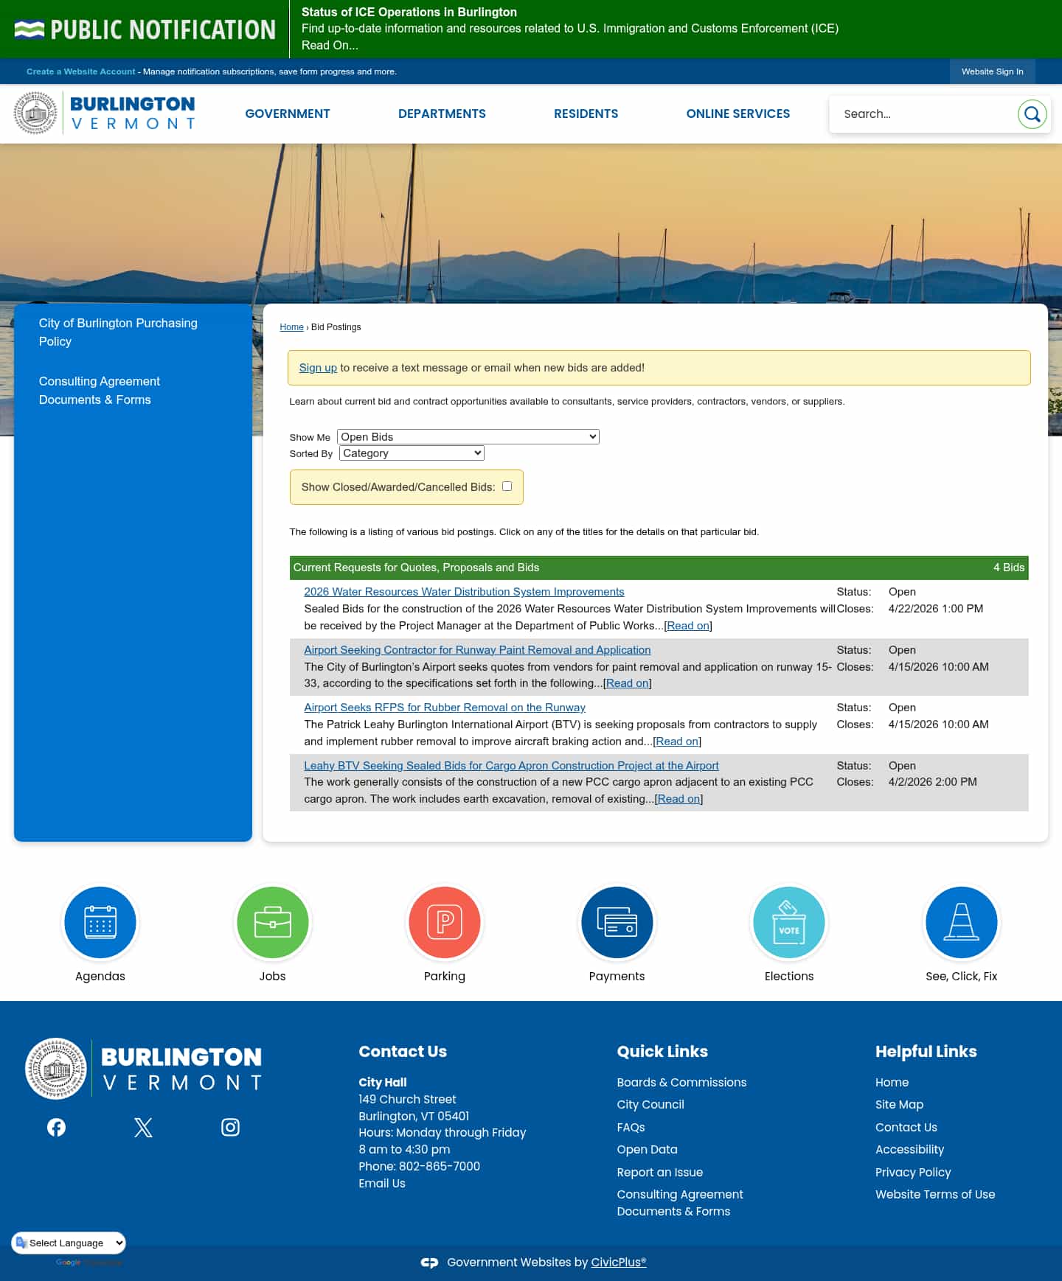Click the Burlington Vermont footer logo
The height and width of the screenshot is (1281, 1062).
point(144,1069)
